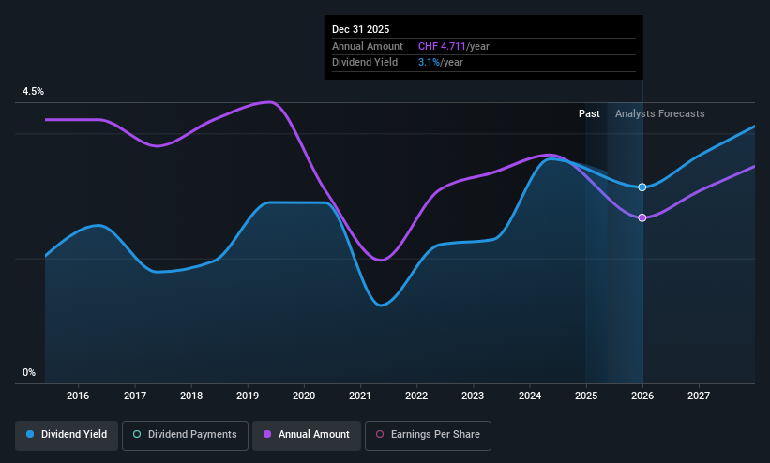Enable the Earnings Per Share series
Image resolution: width=770 pixels, height=463 pixels.
pos(428,435)
